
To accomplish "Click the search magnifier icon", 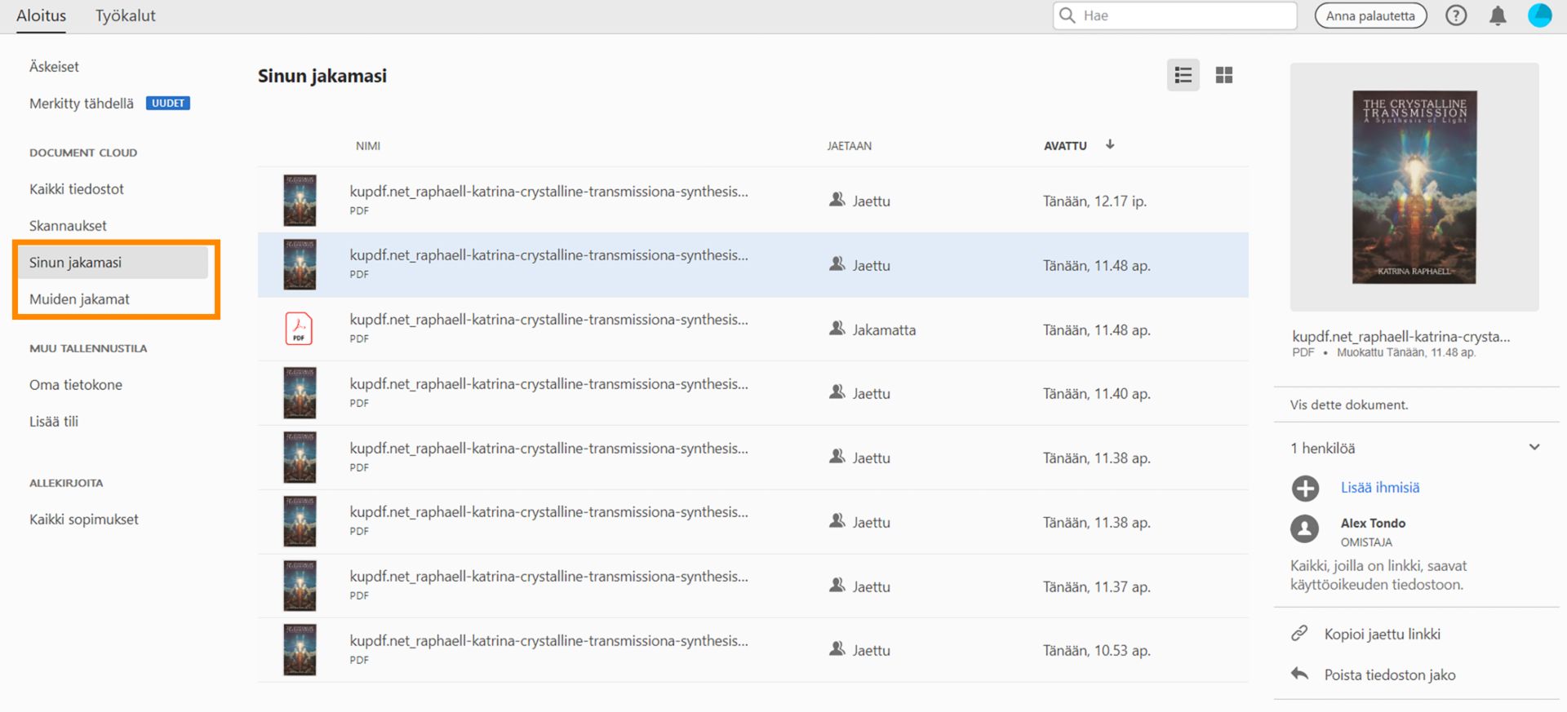I will (1067, 15).
